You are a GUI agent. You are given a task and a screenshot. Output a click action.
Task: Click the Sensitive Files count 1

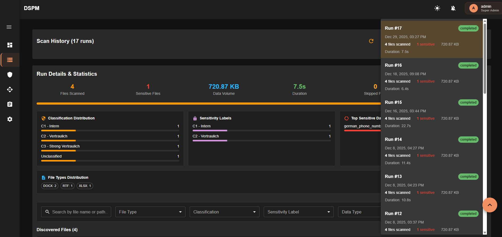click(x=148, y=87)
